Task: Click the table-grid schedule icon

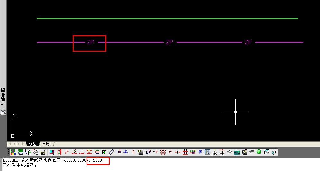Action: [x=141, y=152]
